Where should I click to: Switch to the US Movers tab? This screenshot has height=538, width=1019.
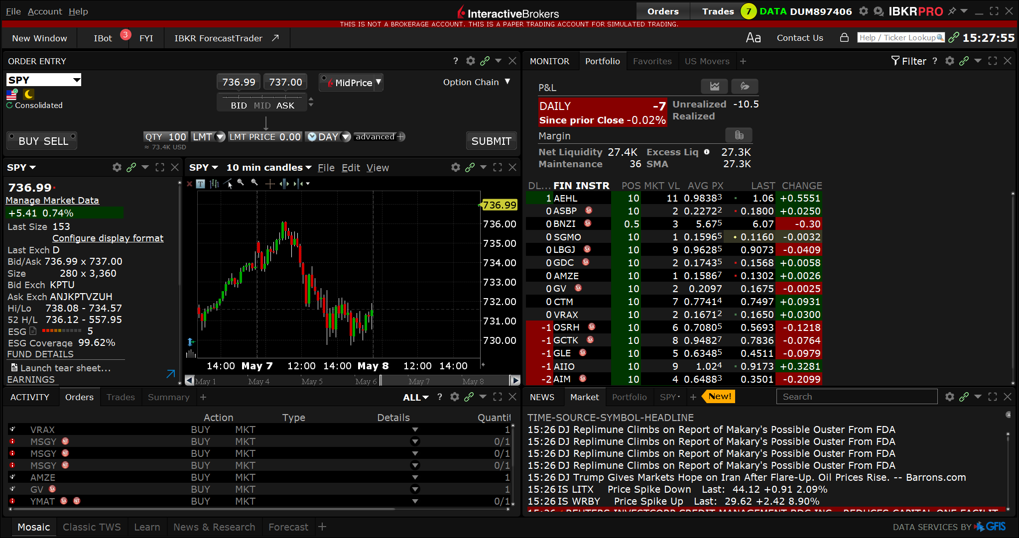707,61
